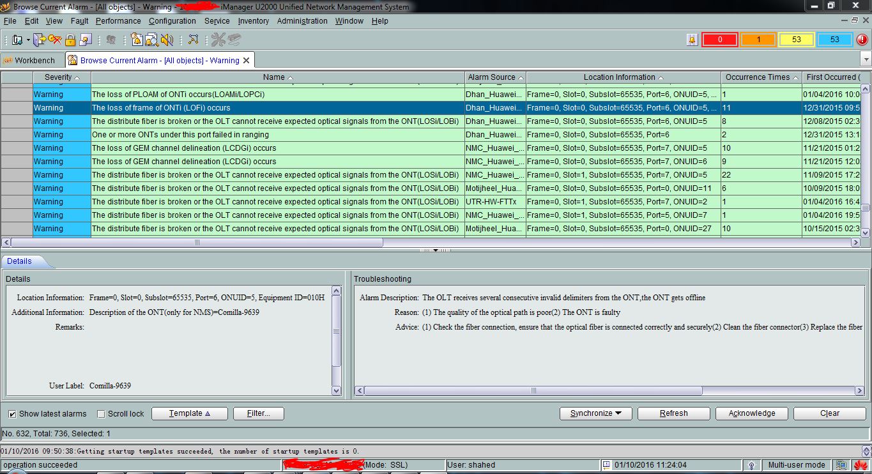Viewport: 872px width, 474px height.
Task: Open the Synchronize dropdown button
Action: click(x=596, y=413)
